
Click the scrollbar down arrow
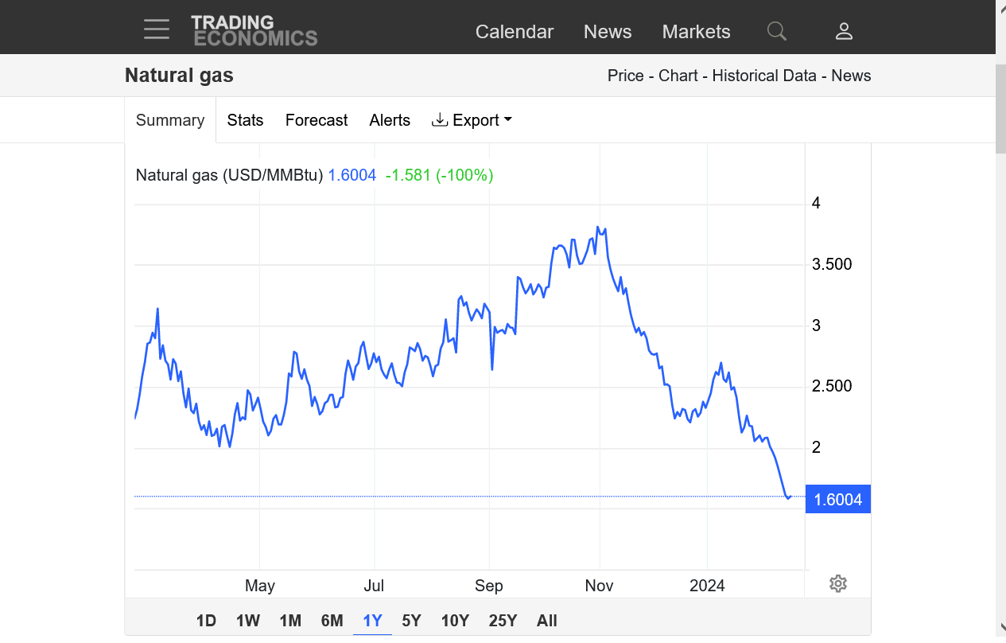[x=1000, y=629]
